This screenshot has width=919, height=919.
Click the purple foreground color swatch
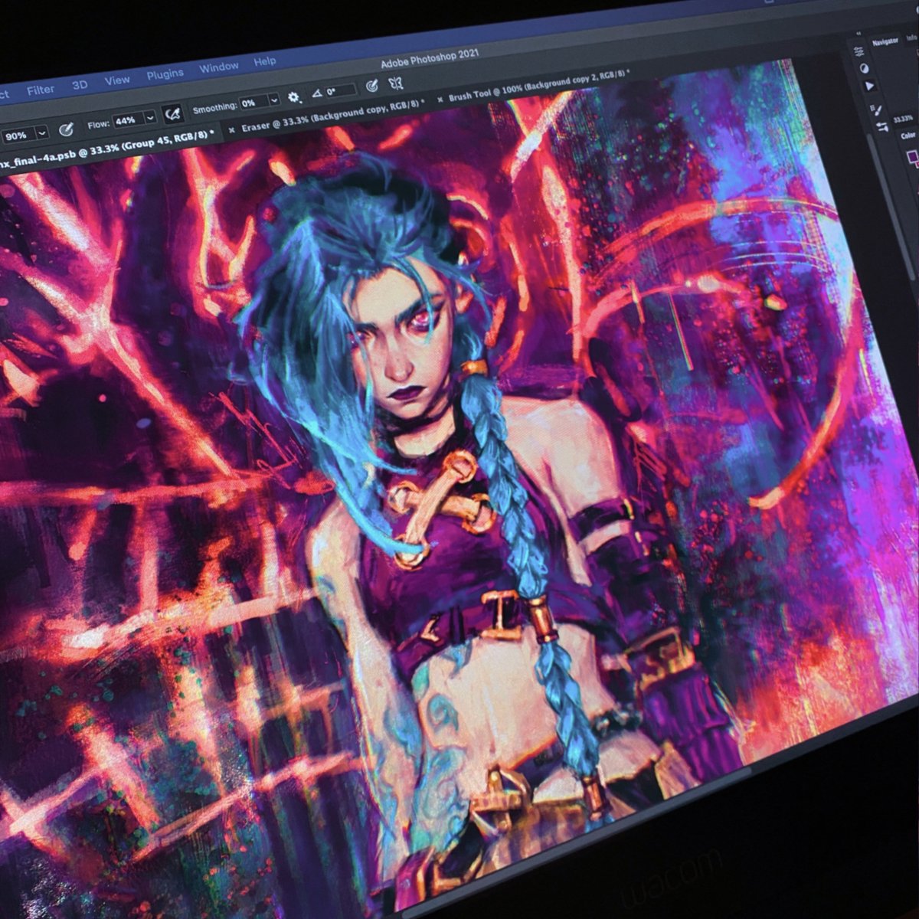[912, 157]
